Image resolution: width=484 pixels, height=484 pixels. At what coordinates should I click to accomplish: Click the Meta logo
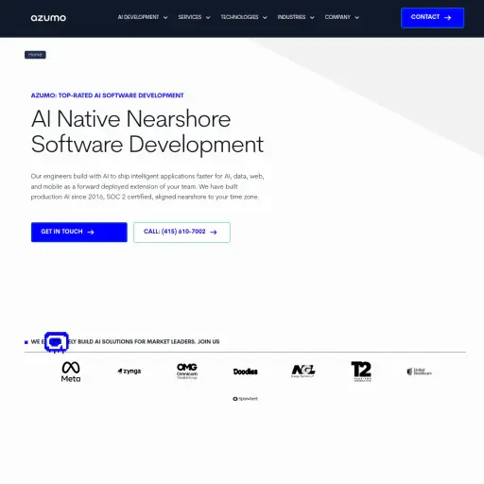pyautogui.click(x=71, y=372)
